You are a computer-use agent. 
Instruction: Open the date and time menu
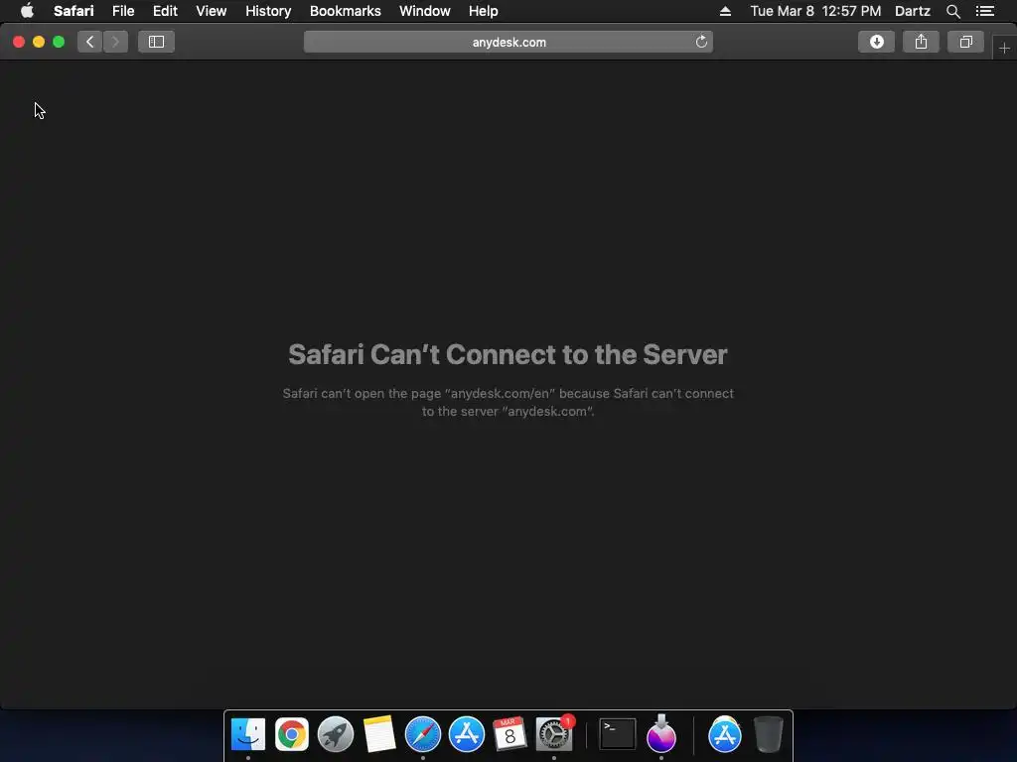(815, 11)
